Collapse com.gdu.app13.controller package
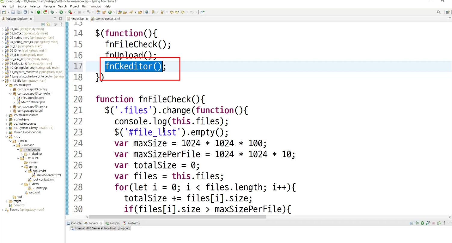Screen dimensions: 452x243 pyautogui.click(x=10, y=94)
